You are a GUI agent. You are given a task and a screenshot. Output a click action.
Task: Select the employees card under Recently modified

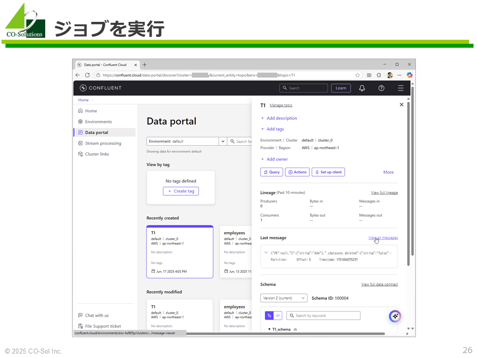[x=236, y=315]
